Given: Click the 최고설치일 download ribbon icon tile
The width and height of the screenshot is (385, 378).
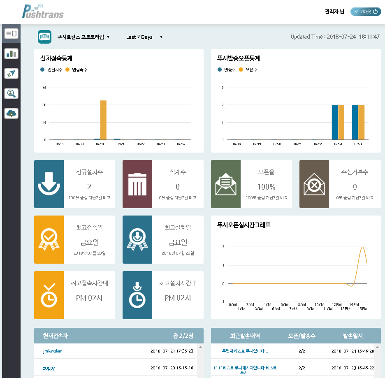Looking at the screenshot, I should coord(137,239).
